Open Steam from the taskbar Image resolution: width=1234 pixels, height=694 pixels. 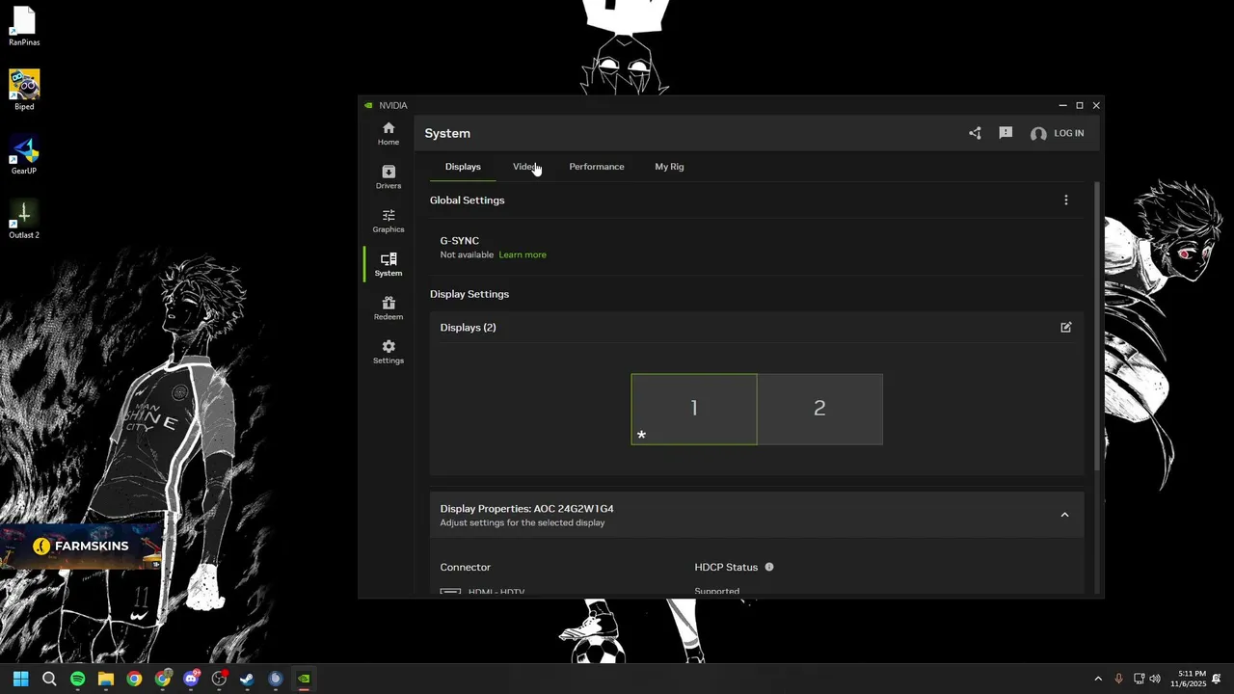(x=247, y=679)
